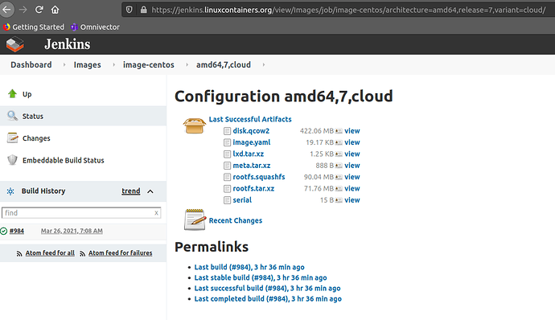Select the amd64,7,cloud breadcrumb
Screen dimensions: 555x320
[x=224, y=65]
